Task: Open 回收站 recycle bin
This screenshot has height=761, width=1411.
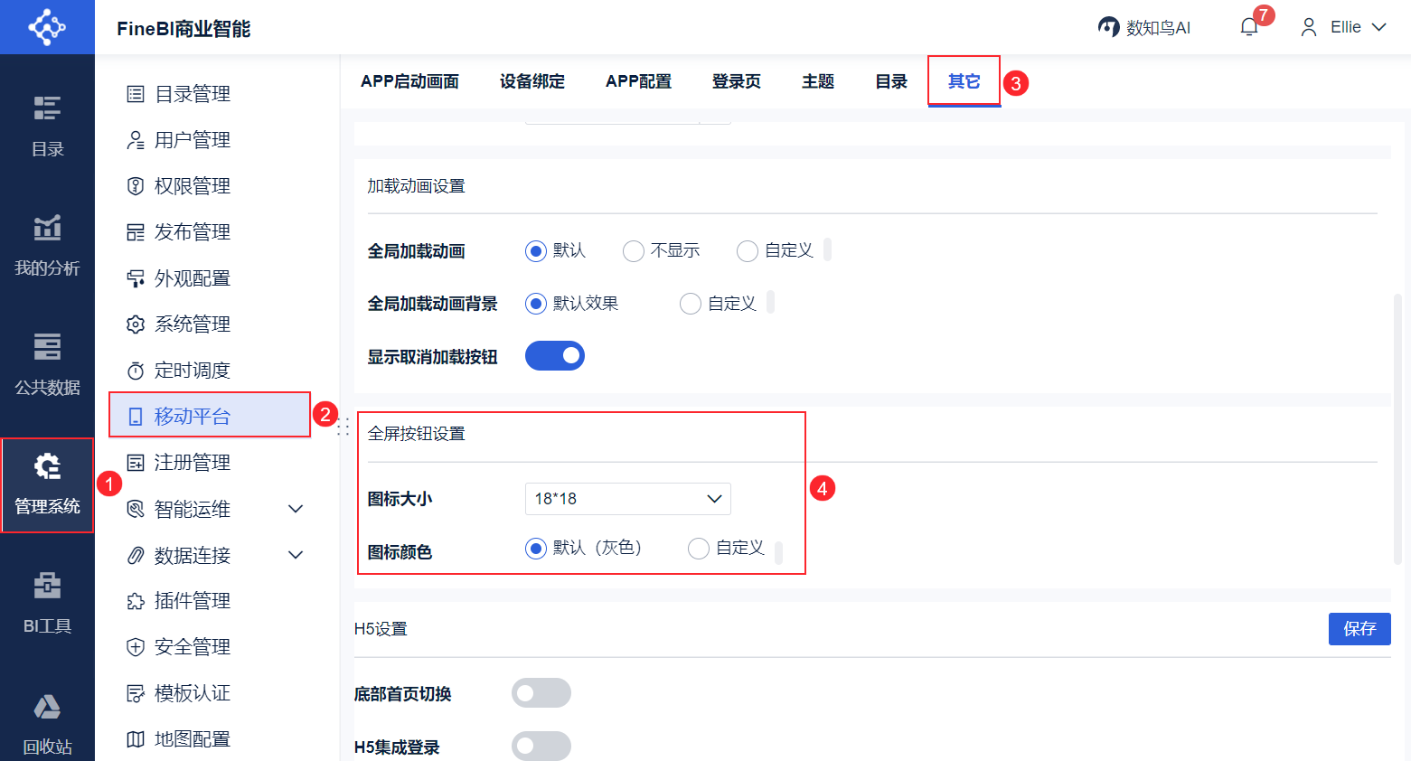Action: point(47,723)
